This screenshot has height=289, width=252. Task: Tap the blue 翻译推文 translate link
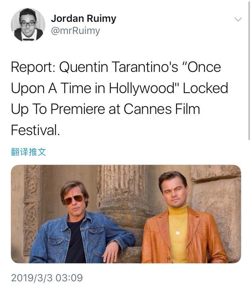click(28, 152)
